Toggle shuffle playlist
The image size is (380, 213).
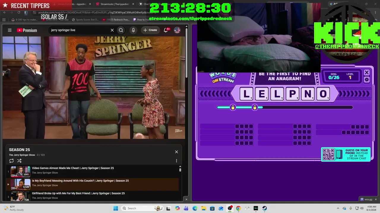tap(19, 161)
